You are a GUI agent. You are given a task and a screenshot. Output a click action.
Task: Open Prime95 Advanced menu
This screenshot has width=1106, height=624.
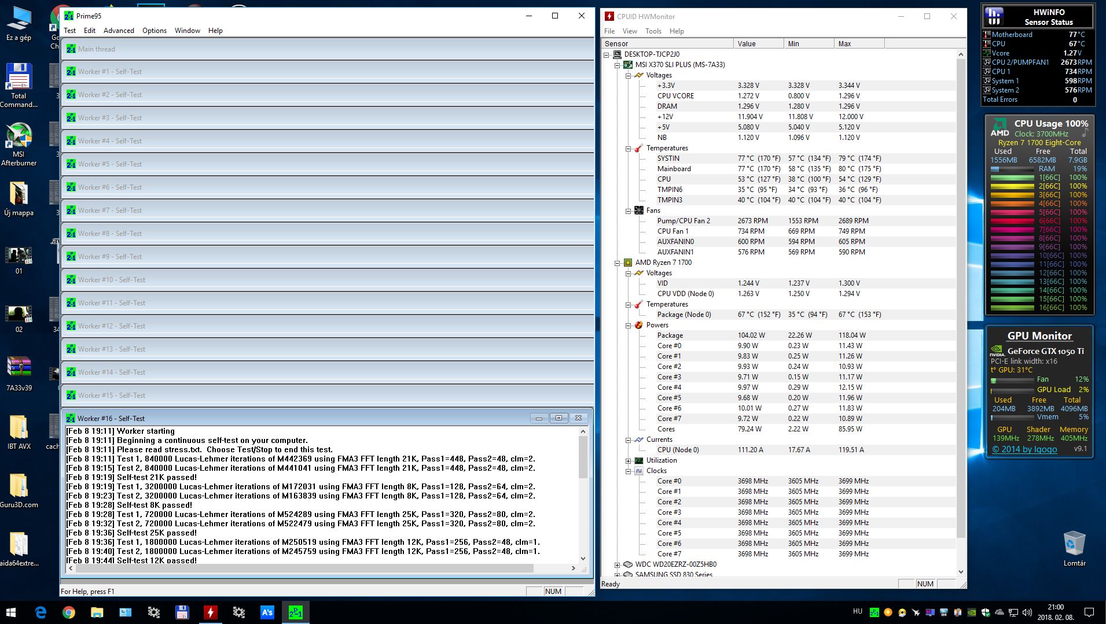(x=119, y=31)
